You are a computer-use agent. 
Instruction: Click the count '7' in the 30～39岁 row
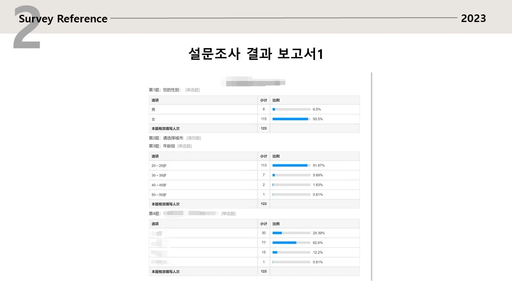coord(264,175)
